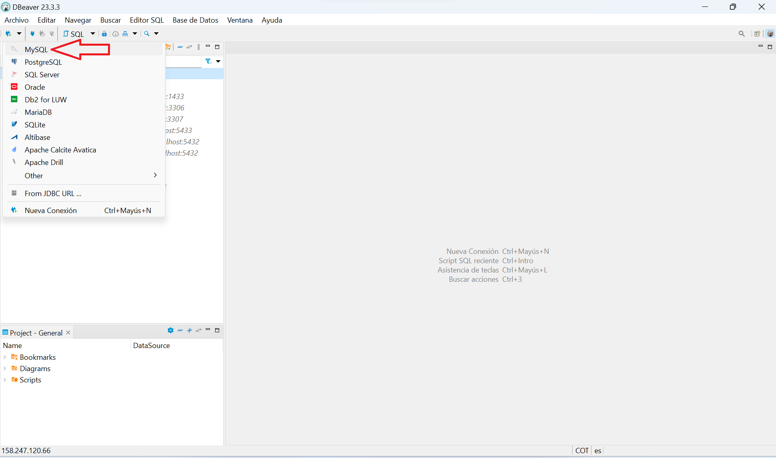
Task: Select MariaDB from the driver menu
Action: 83,112
